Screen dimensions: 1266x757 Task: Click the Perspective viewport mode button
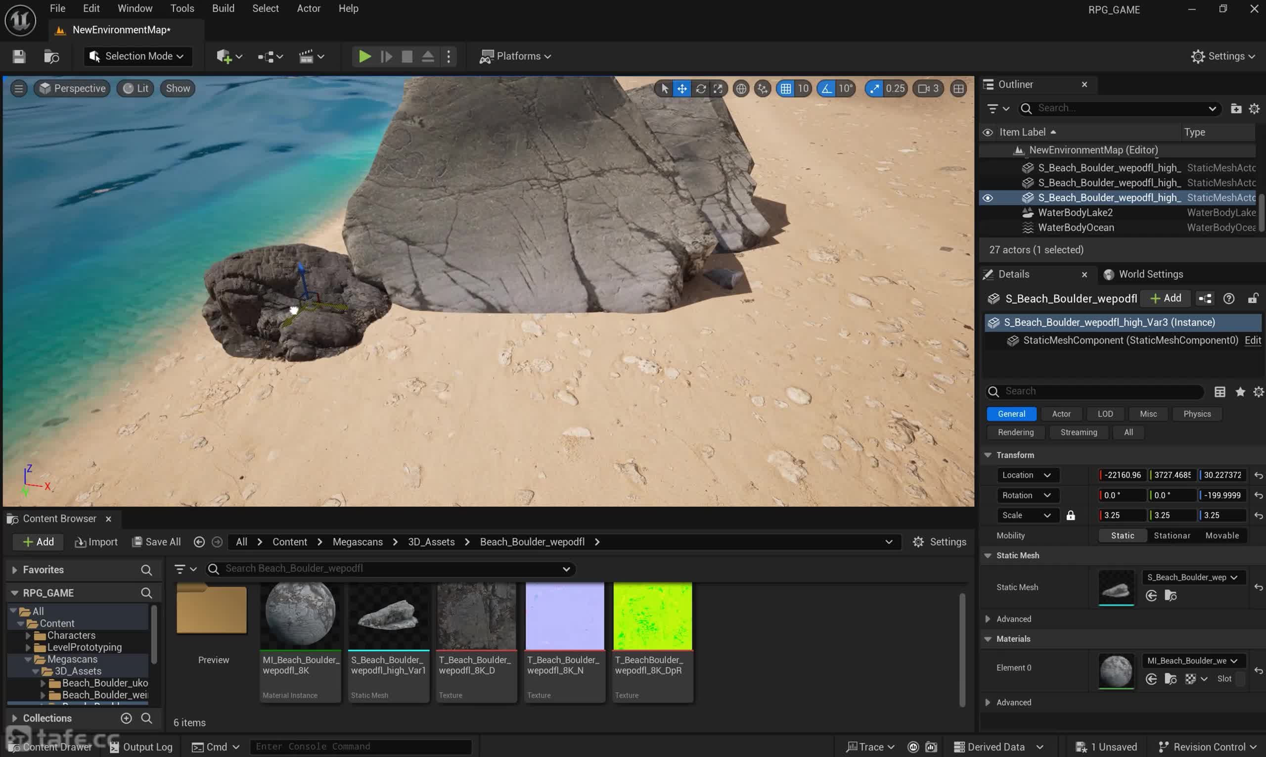(72, 88)
